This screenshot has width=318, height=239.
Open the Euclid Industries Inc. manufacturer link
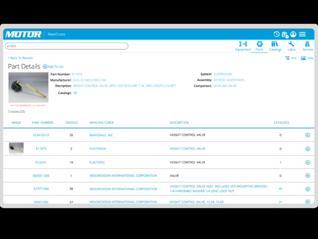(90, 80)
